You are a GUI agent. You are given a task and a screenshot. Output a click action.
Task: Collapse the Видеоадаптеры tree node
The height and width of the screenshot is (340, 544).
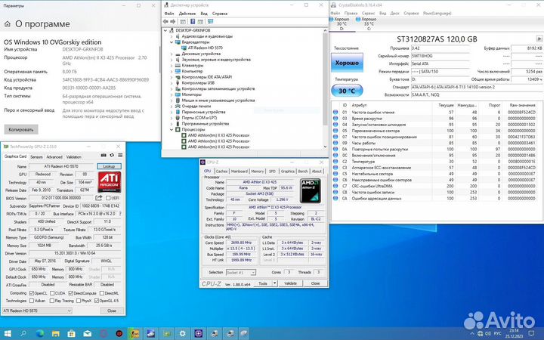tap(172, 42)
